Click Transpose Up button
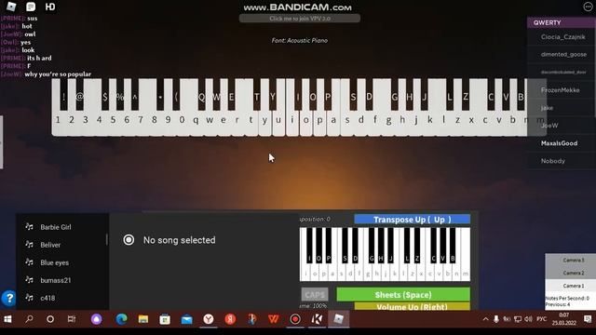This screenshot has width=596, height=335. pos(412,220)
